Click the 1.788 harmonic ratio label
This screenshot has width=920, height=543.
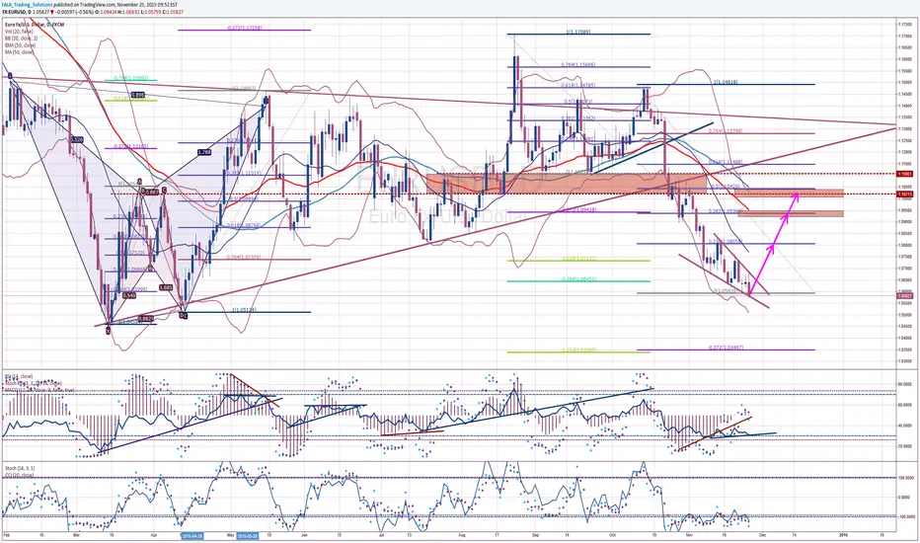pyautogui.click(x=204, y=152)
